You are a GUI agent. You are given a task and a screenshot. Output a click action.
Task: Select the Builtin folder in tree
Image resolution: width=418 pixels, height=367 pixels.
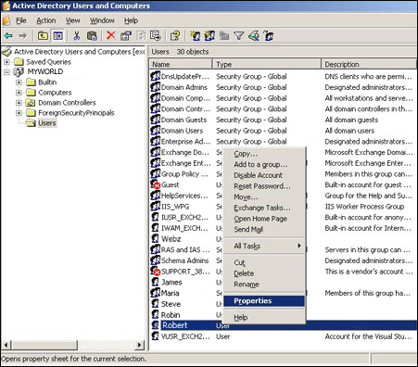tap(47, 82)
